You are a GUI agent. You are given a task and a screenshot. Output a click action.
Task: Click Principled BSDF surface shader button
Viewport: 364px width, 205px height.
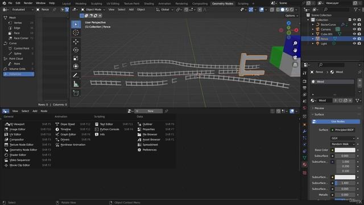[342, 130]
